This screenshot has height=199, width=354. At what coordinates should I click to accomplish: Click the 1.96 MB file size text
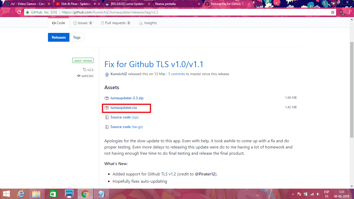(291, 98)
